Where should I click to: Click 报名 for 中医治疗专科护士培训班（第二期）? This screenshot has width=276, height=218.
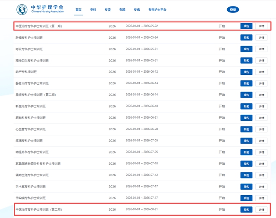246,209
